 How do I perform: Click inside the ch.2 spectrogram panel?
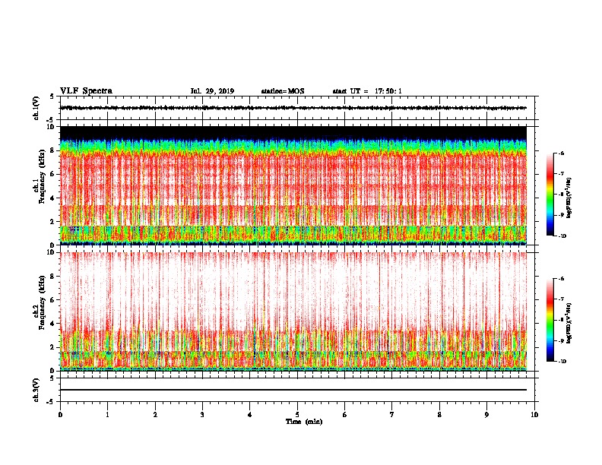point(293,312)
